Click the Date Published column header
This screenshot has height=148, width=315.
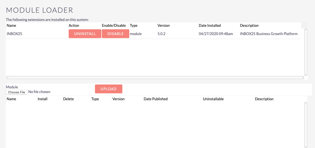coord(156,99)
